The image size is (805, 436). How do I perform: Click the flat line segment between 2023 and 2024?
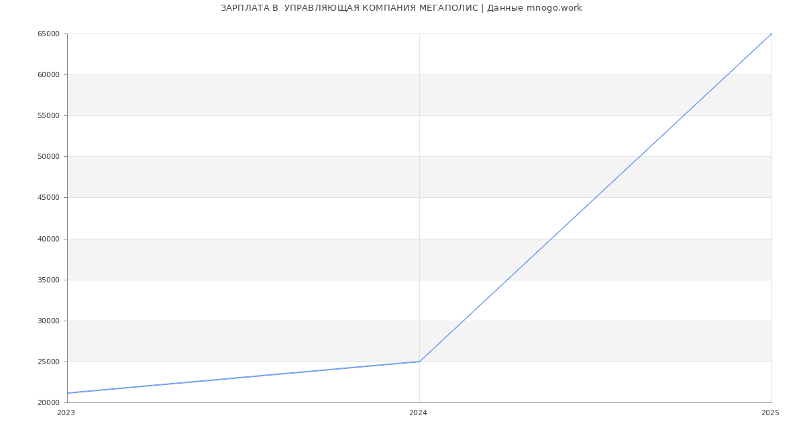[243, 378]
